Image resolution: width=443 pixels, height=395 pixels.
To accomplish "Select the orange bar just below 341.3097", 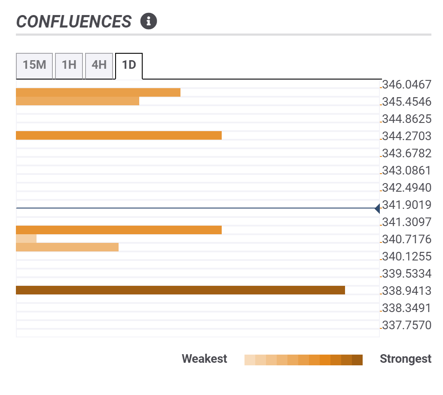I will (x=119, y=230).
